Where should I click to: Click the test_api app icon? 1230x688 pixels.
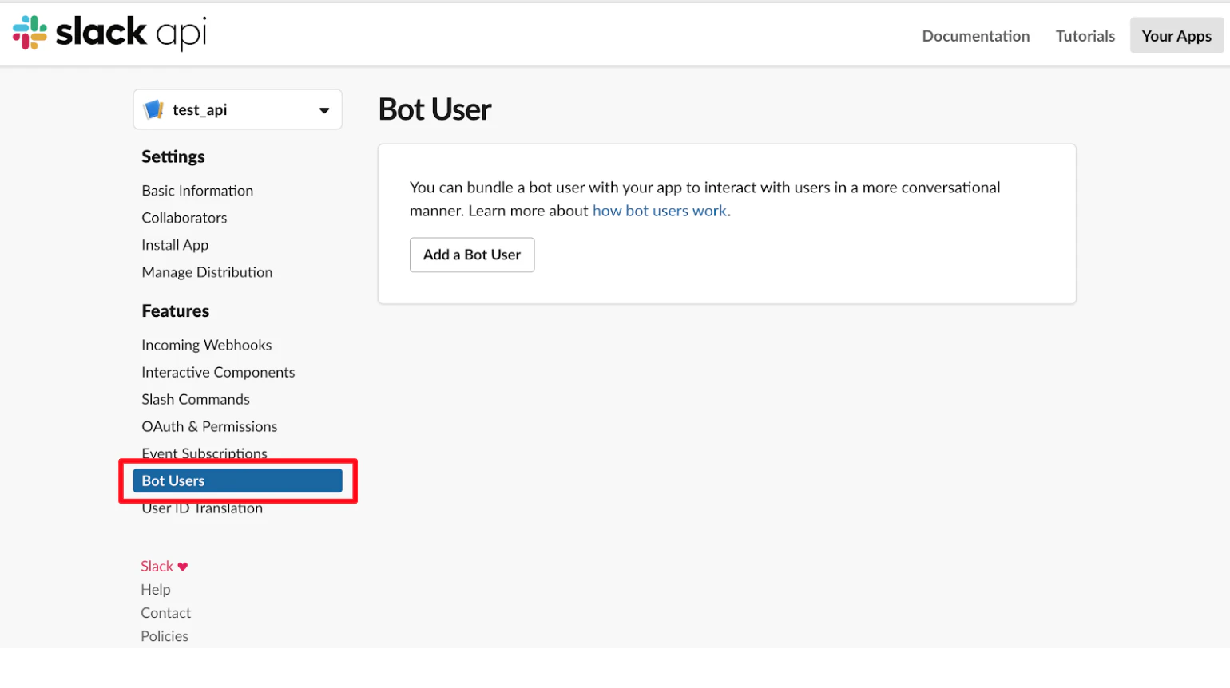pyautogui.click(x=153, y=109)
